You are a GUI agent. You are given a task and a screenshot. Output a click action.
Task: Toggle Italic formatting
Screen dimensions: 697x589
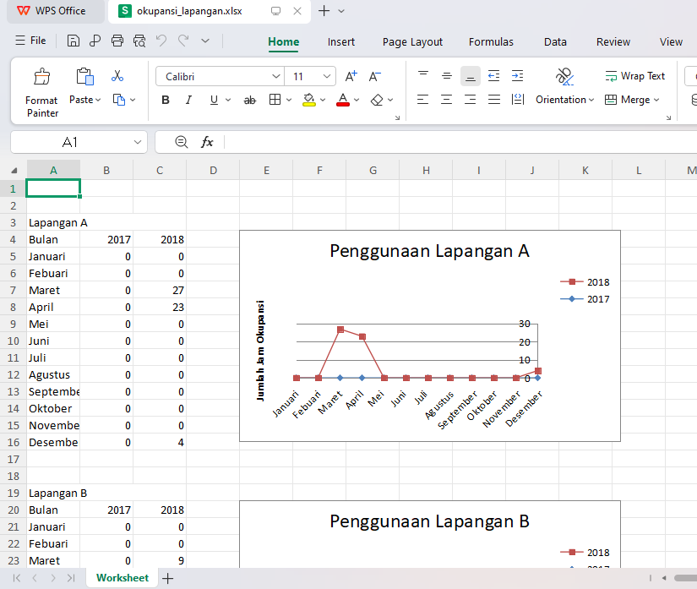pyautogui.click(x=188, y=100)
